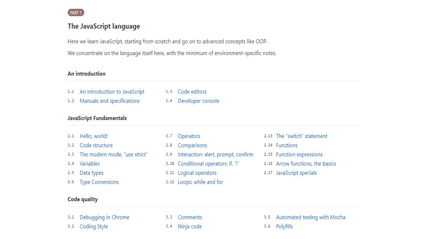
Task: Click The JavaScript language heading
Action: 104,26
